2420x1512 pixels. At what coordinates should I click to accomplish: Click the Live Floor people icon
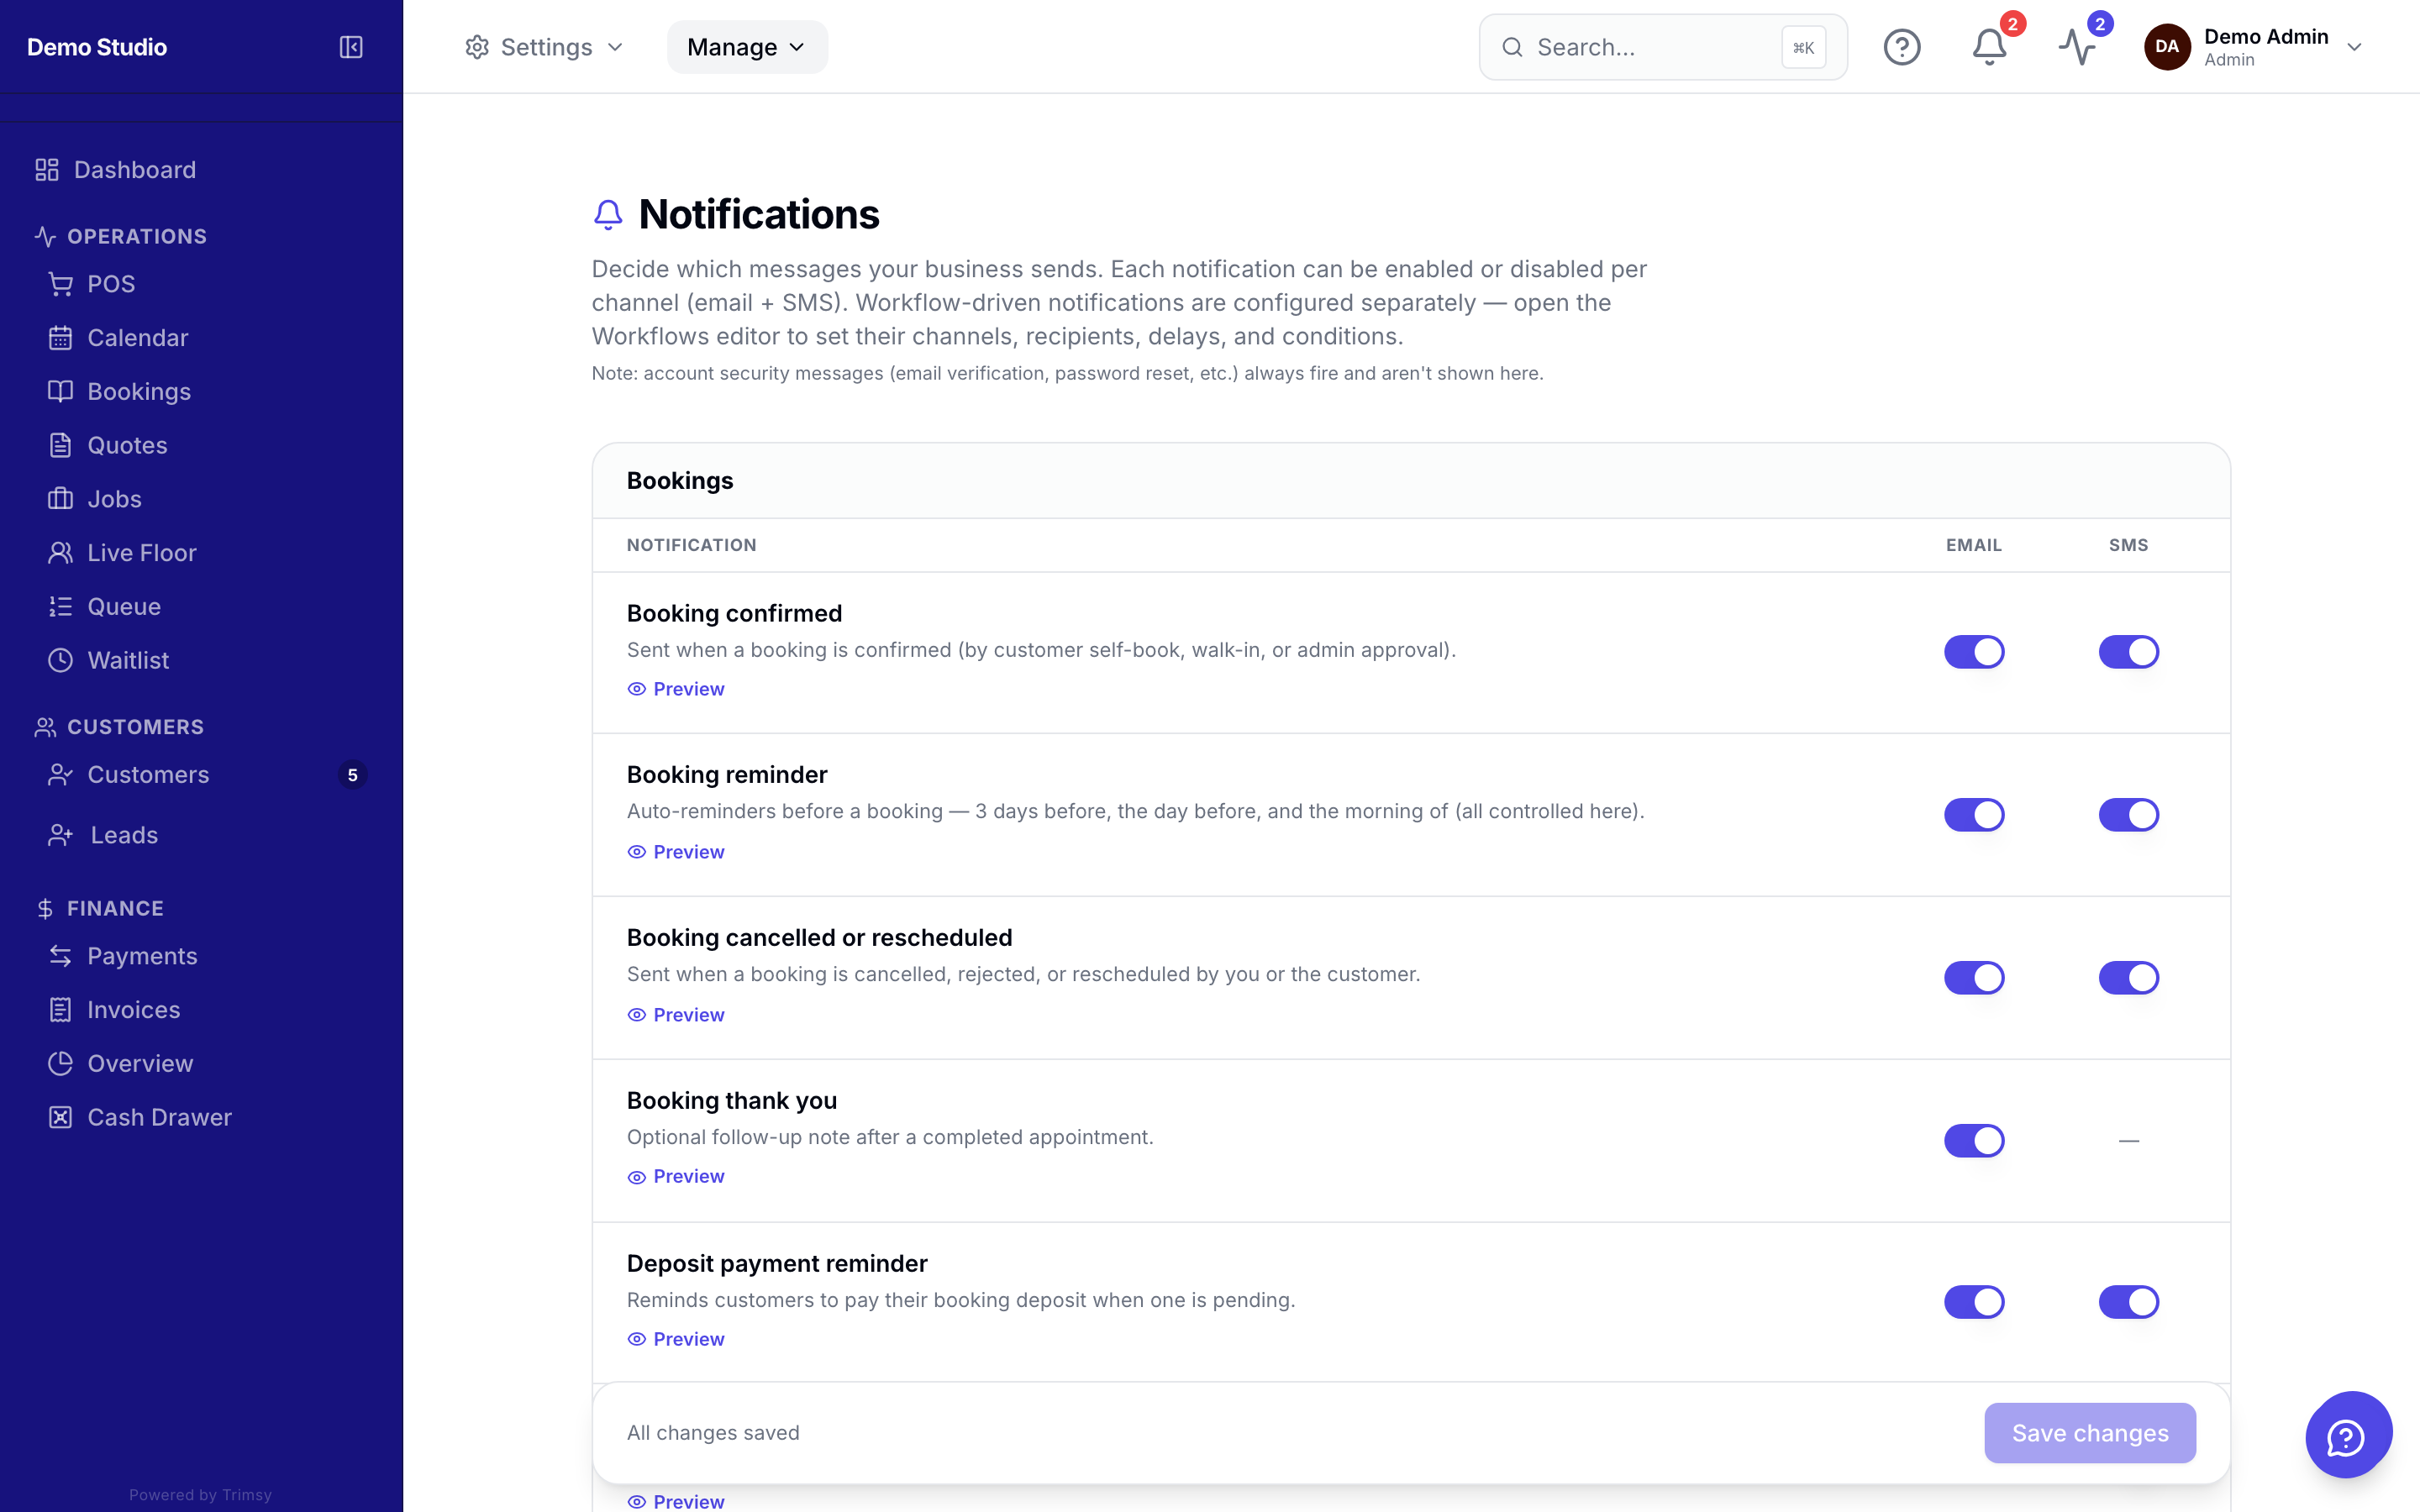pos(61,553)
